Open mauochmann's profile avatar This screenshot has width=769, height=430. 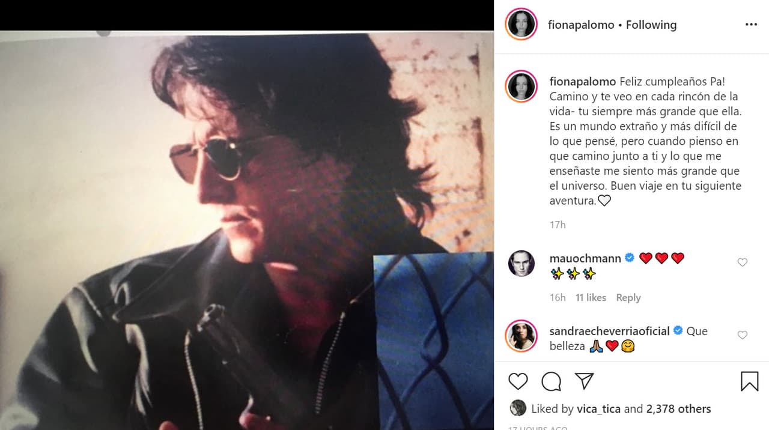[521, 264]
